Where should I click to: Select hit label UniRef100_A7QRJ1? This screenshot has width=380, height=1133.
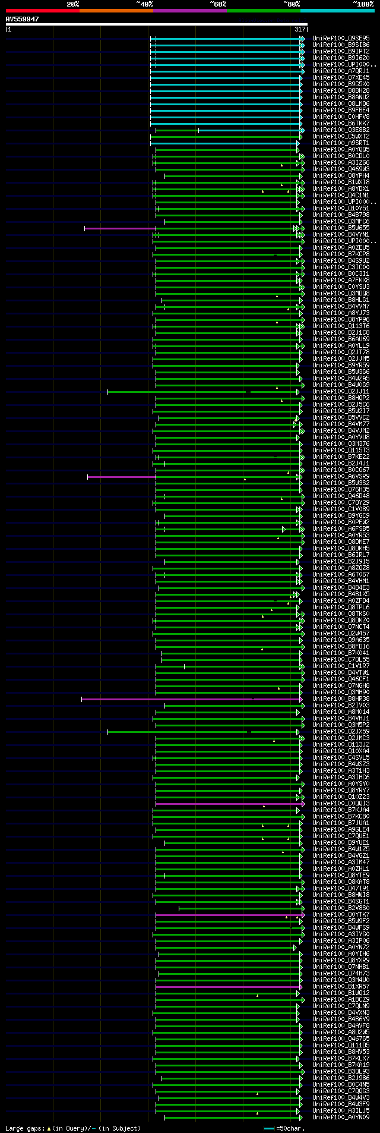[x=341, y=71]
